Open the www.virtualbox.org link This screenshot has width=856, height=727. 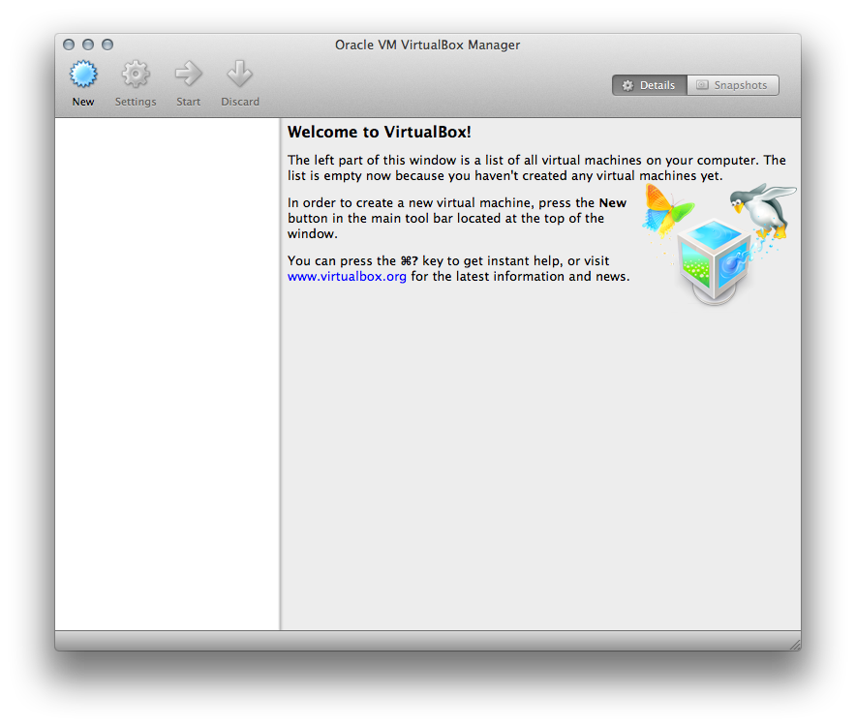(x=347, y=276)
